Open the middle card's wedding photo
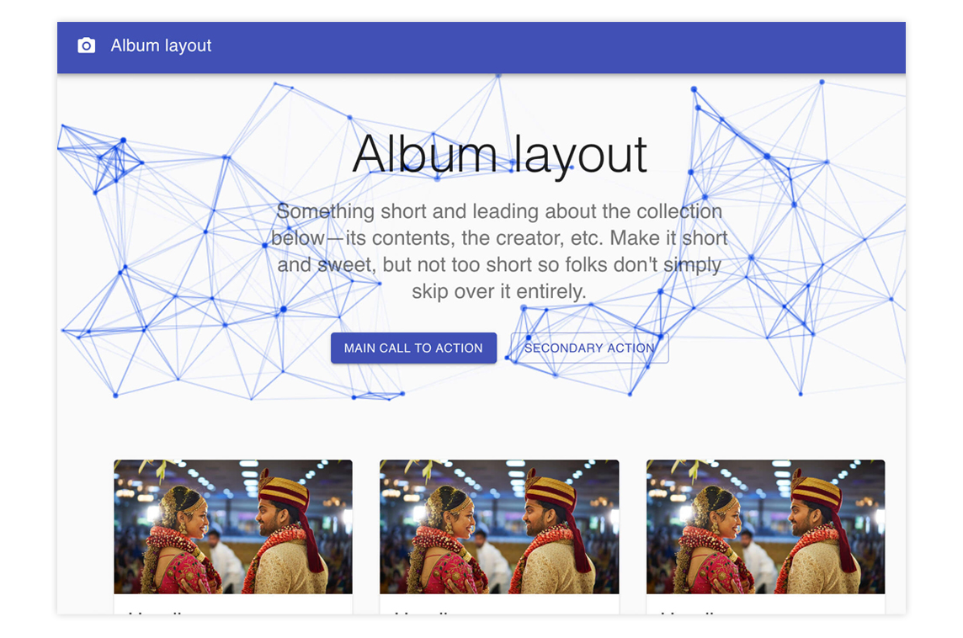 [x=499, y=527]
